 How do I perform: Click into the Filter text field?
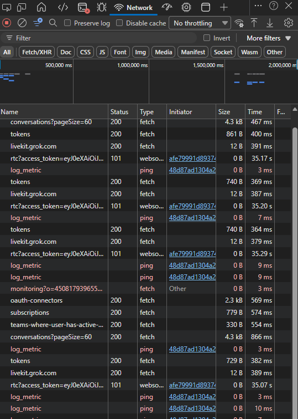[x=98, y=38]
